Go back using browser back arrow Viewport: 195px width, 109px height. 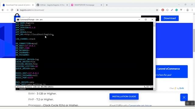3,10
